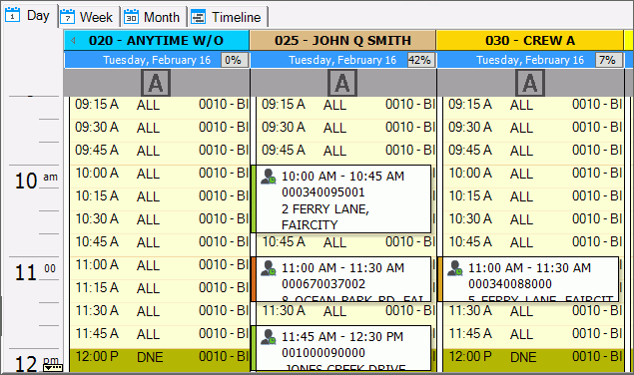The height and width of the screenshot is (375, 634).
Task: Click the 10 am label on the time ruler
Action: [x=36, y=181]
